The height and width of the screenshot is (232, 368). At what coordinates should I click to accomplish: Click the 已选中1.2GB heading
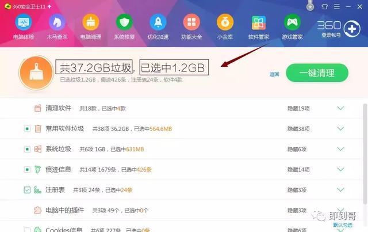click(174, 67)
